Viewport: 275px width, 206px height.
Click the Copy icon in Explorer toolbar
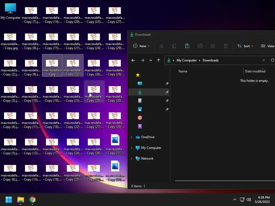tap(174, 46)
